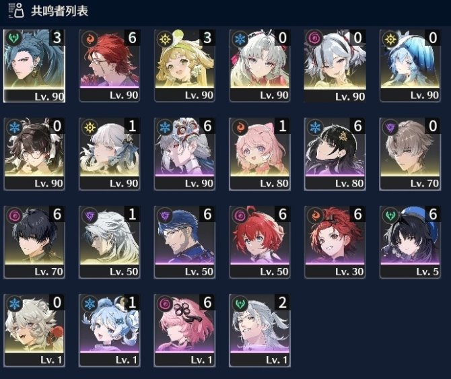The height and width of the screenshot is (379, 451).
Task: Choose the short red-haired girl at Lv. 50
Action: [x=260, y=242]
